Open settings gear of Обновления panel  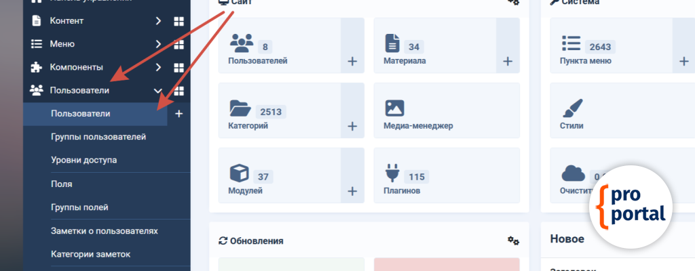point(514,241)
